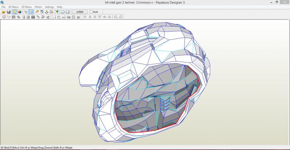Click the arrange-parts grid icon

coord(59,17)
